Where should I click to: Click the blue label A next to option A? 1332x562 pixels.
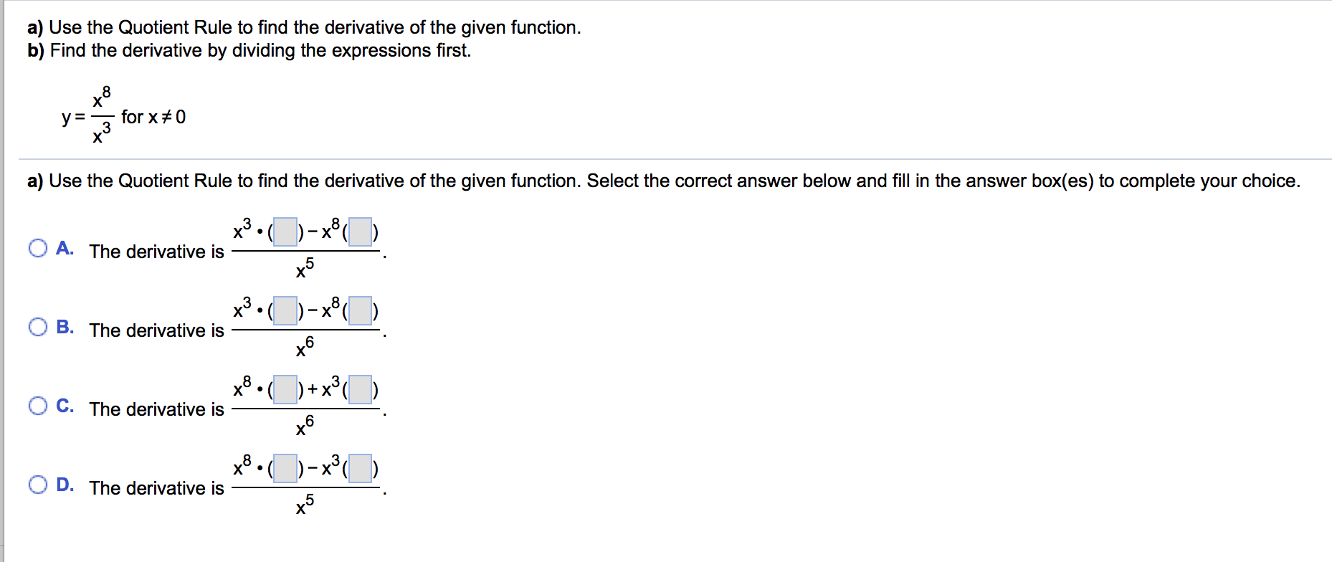(64, 249)
